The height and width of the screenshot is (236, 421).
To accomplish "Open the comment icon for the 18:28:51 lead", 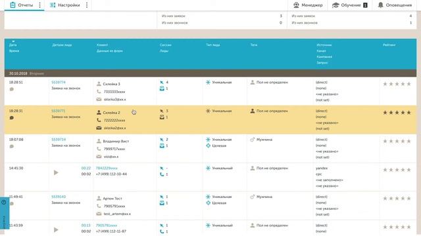I will point(12,89).
